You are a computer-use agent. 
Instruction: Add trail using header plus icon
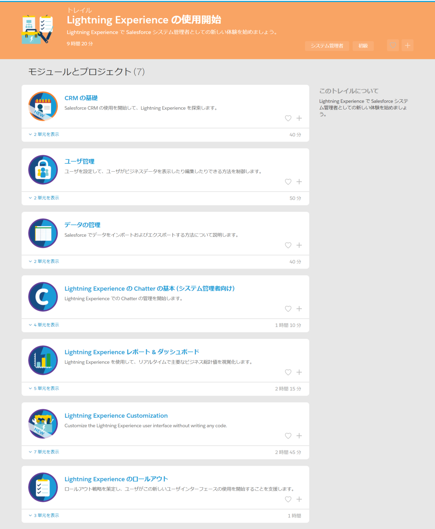(x=407, y=46)
